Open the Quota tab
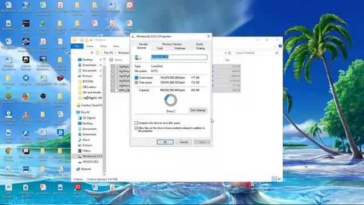The width and height of the screenshot is (364, 205). point(200,44)
